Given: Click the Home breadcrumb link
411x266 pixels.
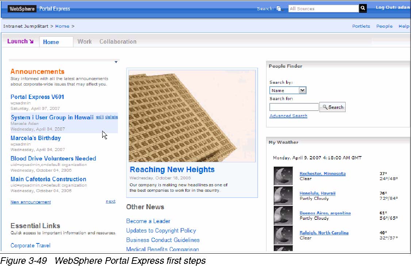Looking at the screenshot, I should (62, 26).
